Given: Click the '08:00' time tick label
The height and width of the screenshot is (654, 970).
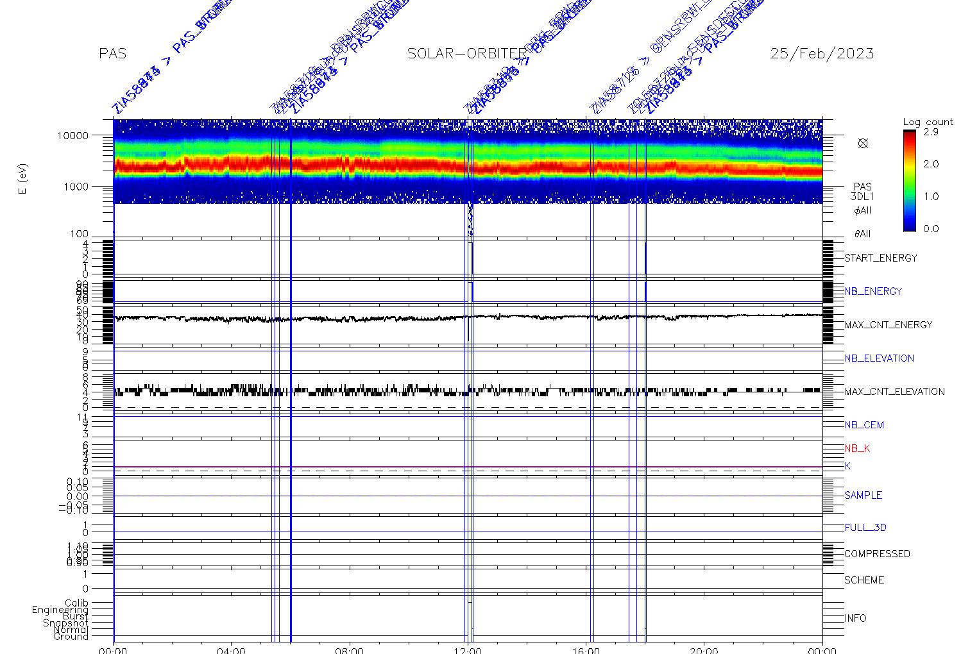Looking at the screenshot, I should click(350, 651).
